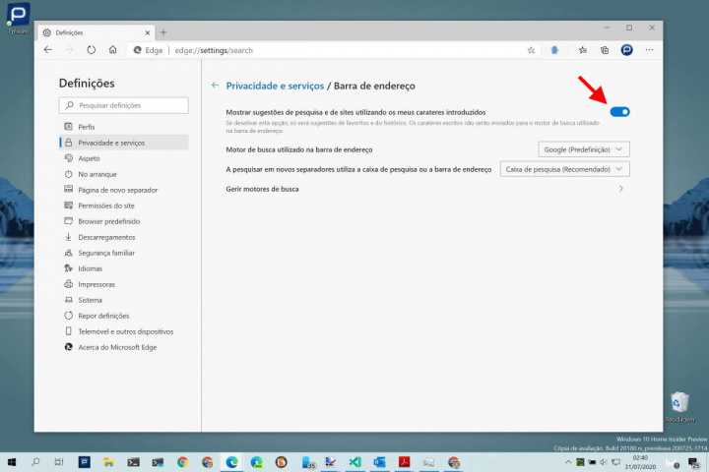This screenshot has height=472, width=709.
Task: Open the Caixa de pesquisa (Recomendado) dropdown
Action: tap(564, 169)
